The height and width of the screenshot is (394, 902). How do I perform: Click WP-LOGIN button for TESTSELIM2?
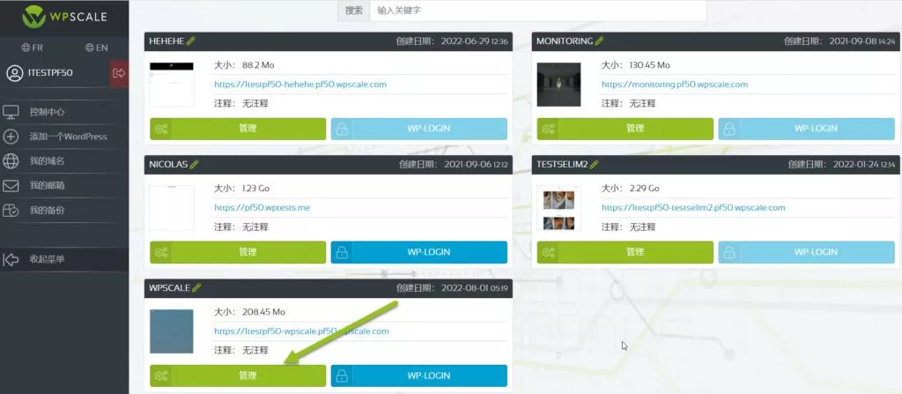tap(807, 252)
